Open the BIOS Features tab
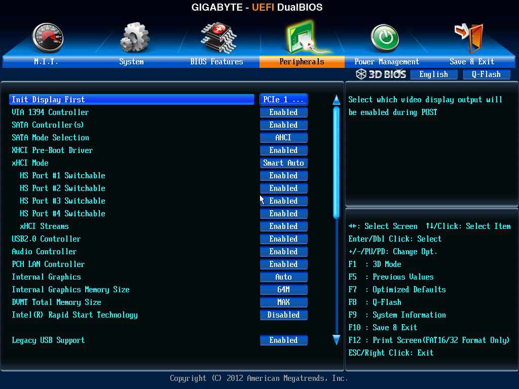 pyautogui.click(x=216, y=61)
